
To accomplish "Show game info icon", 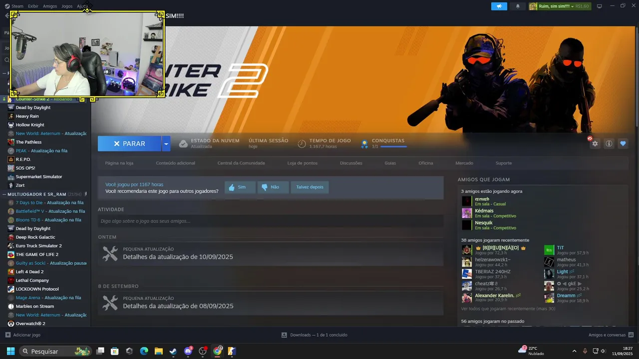I will click(x=609, y=144).
